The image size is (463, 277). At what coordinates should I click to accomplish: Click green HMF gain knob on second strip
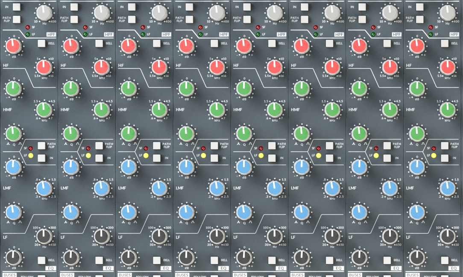70,88
